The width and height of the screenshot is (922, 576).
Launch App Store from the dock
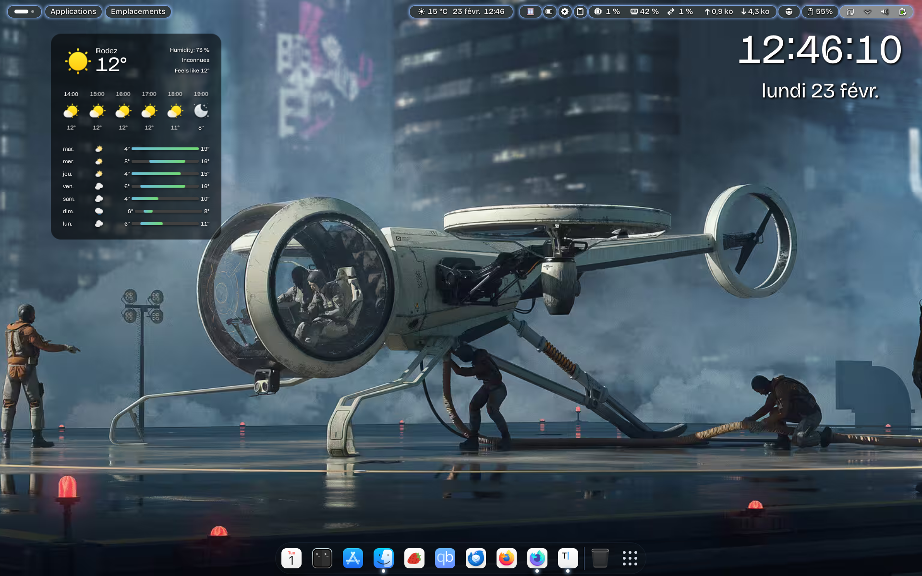tap(352, 558)
